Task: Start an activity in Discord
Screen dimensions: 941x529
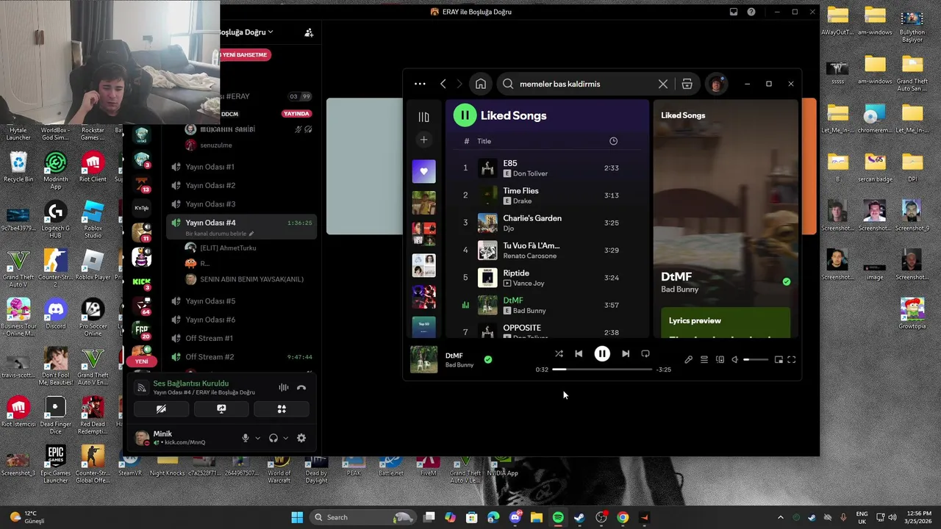Action: pos(282,409)
